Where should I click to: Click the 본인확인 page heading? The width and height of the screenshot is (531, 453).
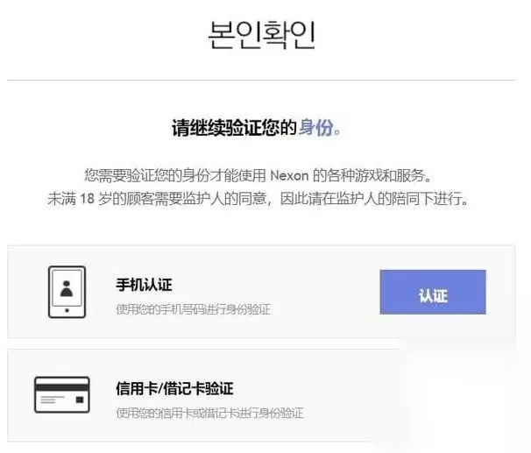(262, 35)
